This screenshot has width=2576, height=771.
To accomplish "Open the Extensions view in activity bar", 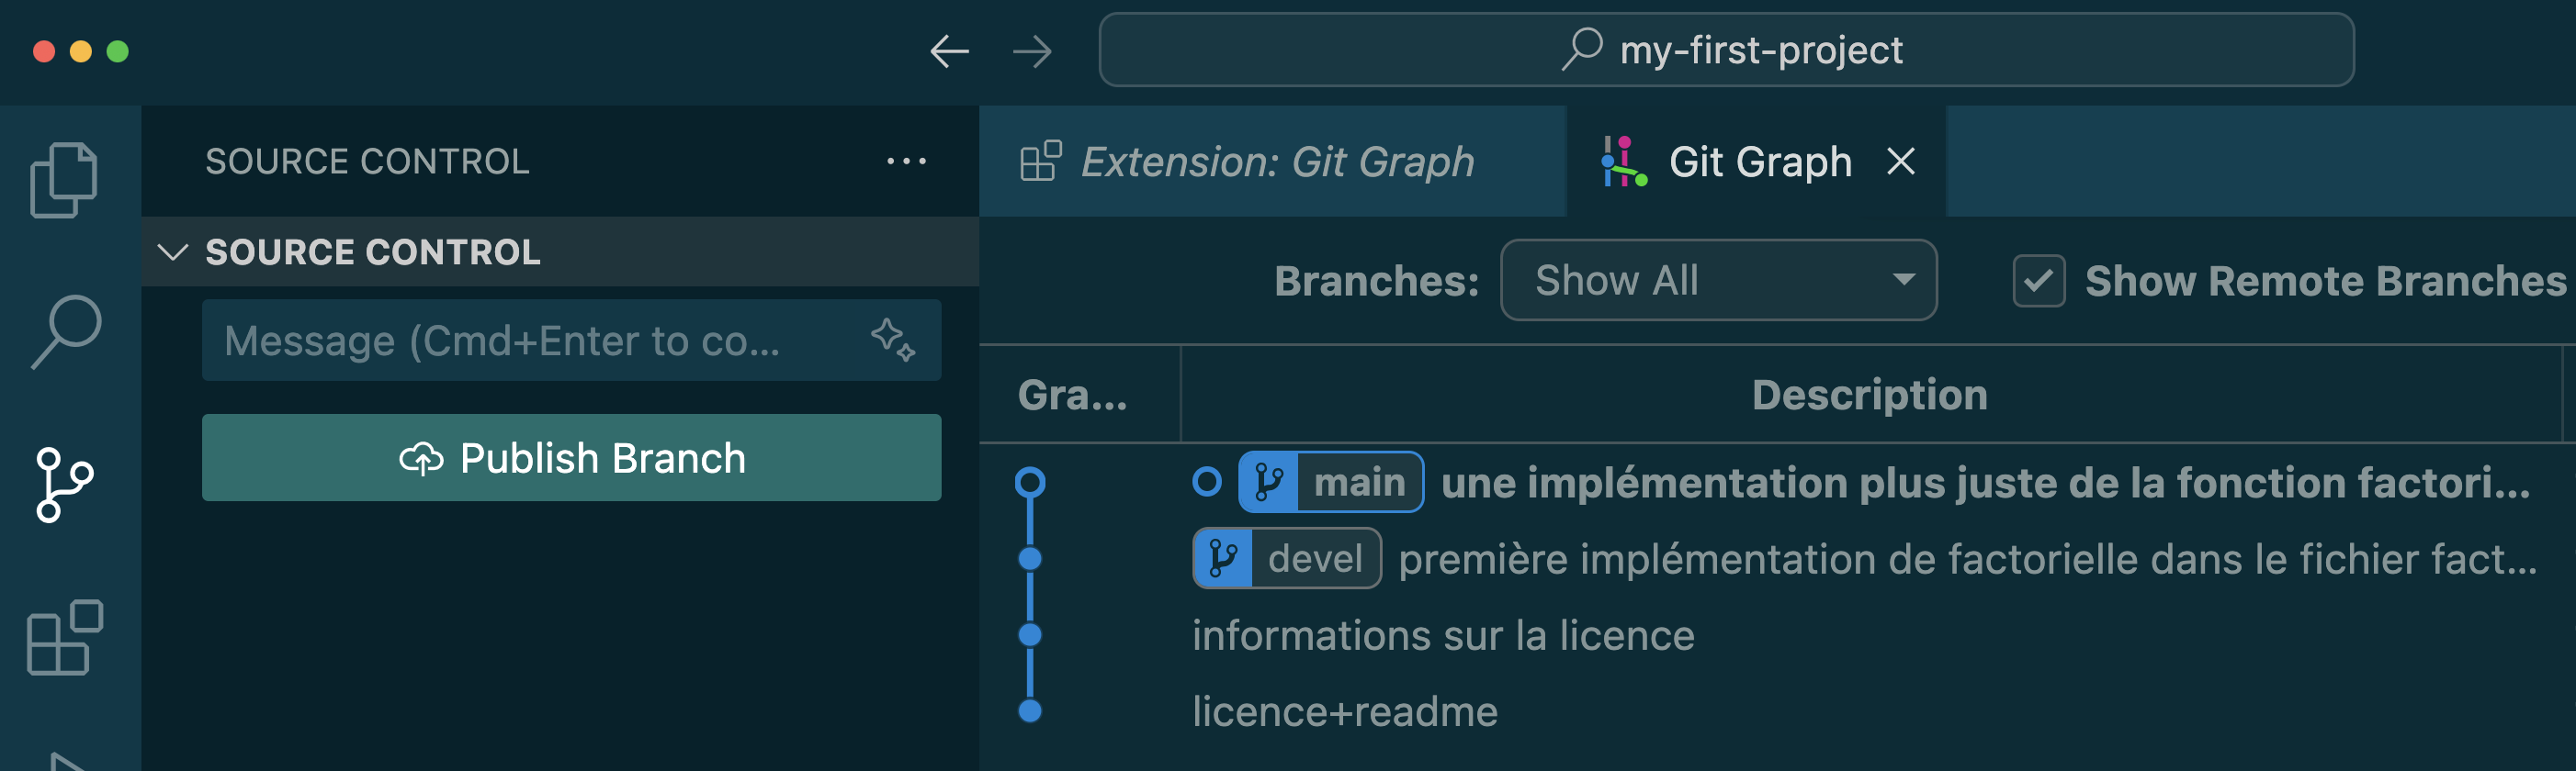I will coord(64,638).
